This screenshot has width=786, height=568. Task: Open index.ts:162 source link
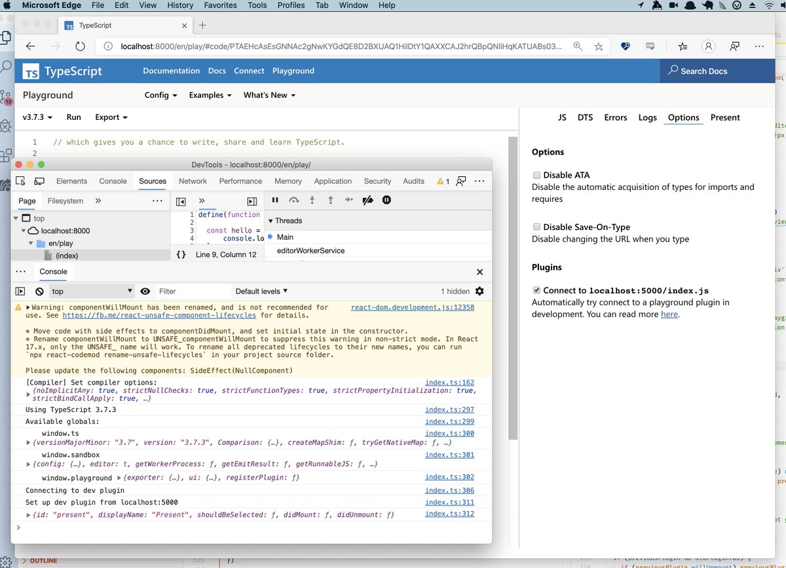(x=449, y=383)
